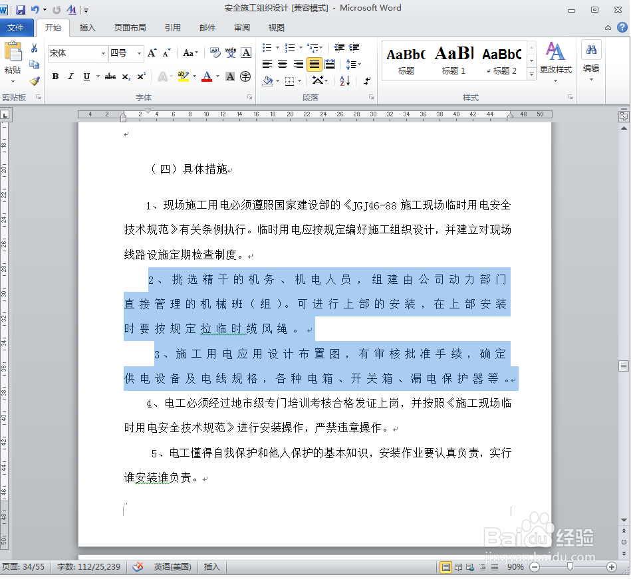Viewport: 631px width, 579px height.
Task: Open the 审阅 ribbon tab
Action: pos(241,28)
